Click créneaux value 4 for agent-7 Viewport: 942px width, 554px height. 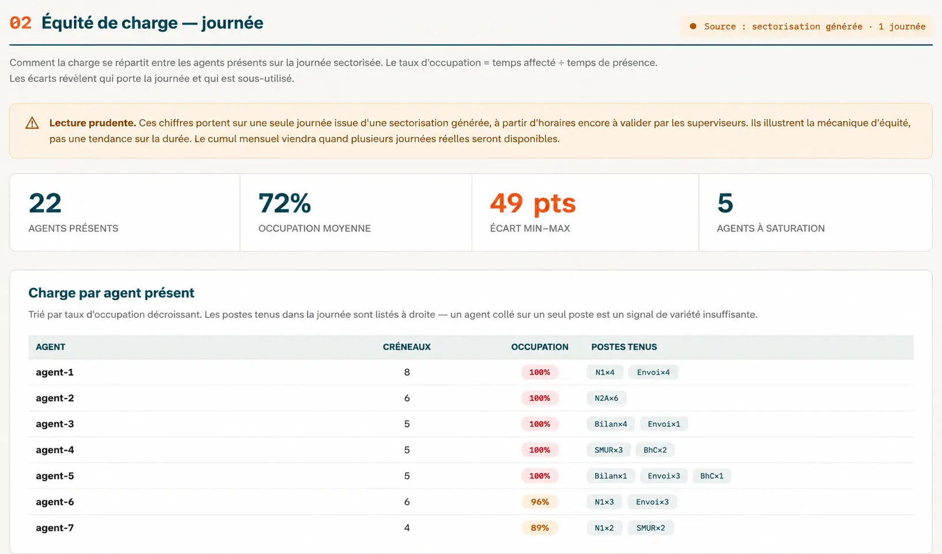tap(407, 528)
